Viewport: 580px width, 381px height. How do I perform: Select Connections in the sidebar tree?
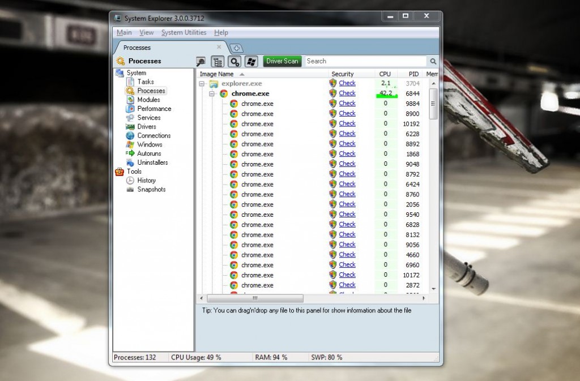pyautogui.click(x=154, y=136)
